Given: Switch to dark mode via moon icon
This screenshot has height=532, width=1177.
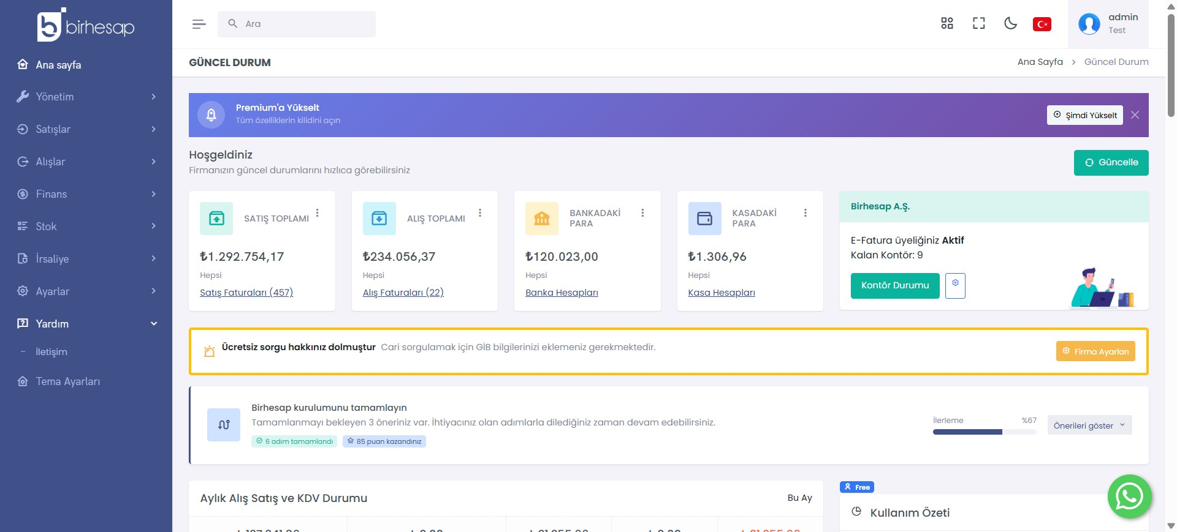Looking at the screenshot, I should (1011, 23).
